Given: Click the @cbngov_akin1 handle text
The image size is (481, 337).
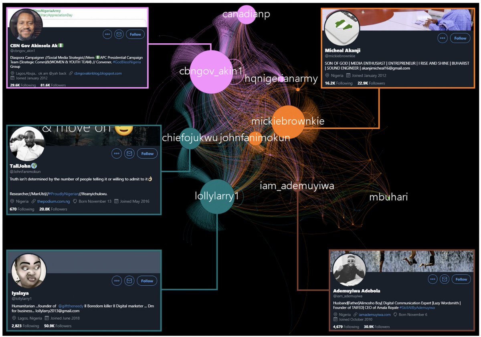Looking at the screenshot, I should tap(22, 51).
